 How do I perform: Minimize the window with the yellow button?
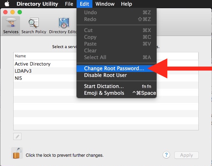pyautogui.click(x=13, y=12)
